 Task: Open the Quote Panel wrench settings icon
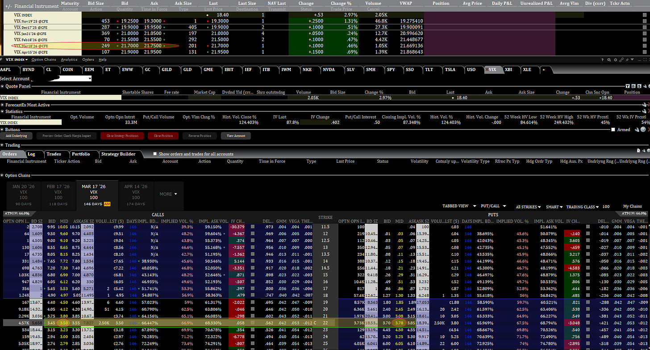(x=645, y=86)
